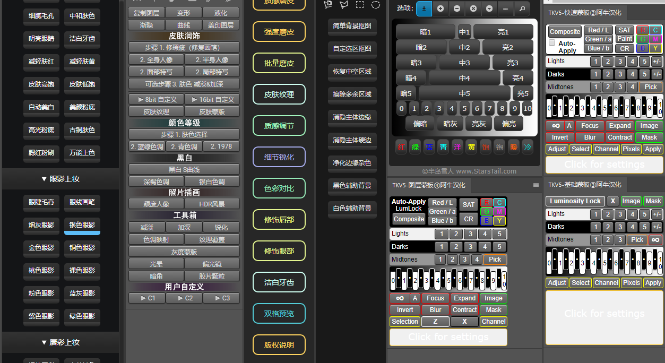
Task: Click the magnifier search icon in options row
Action: click(x=522, y=8)
